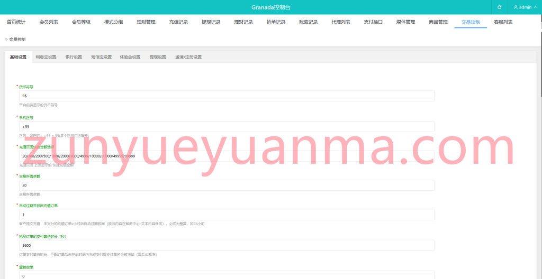The width and height of the screenshot is (542, 279).
Task: Switch to the 提现设置 tab
Action: pyautogui.click(x=158, y=57)
